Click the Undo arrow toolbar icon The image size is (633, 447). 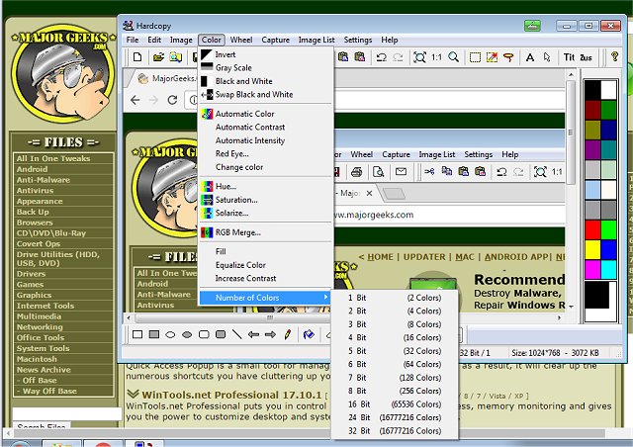(382, 57)
